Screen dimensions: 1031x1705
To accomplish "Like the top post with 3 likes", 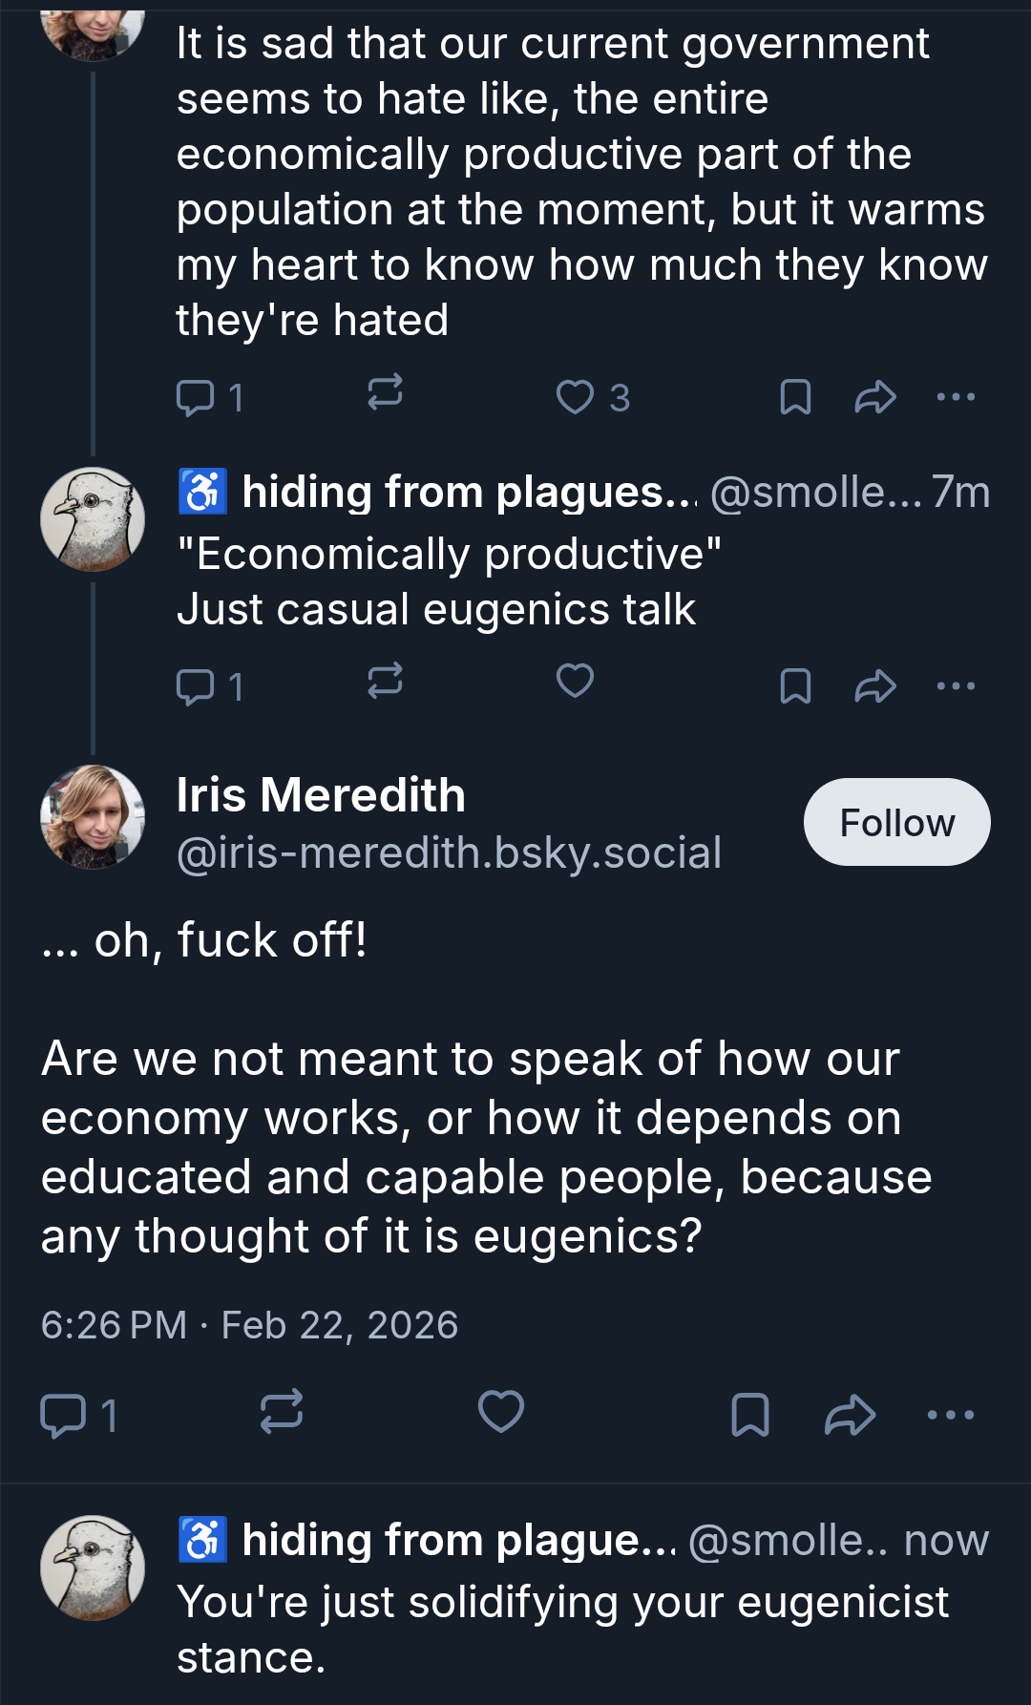I will point(576,397).
